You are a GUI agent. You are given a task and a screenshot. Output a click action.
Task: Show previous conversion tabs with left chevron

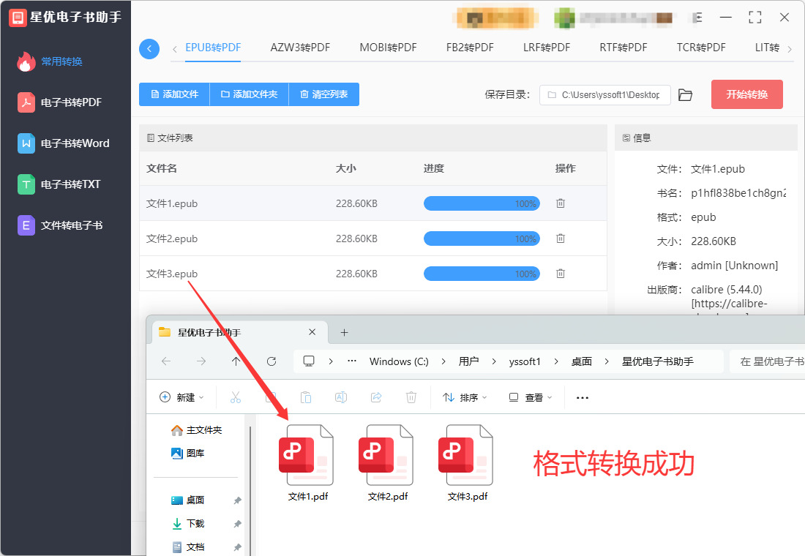coord(175,49)
